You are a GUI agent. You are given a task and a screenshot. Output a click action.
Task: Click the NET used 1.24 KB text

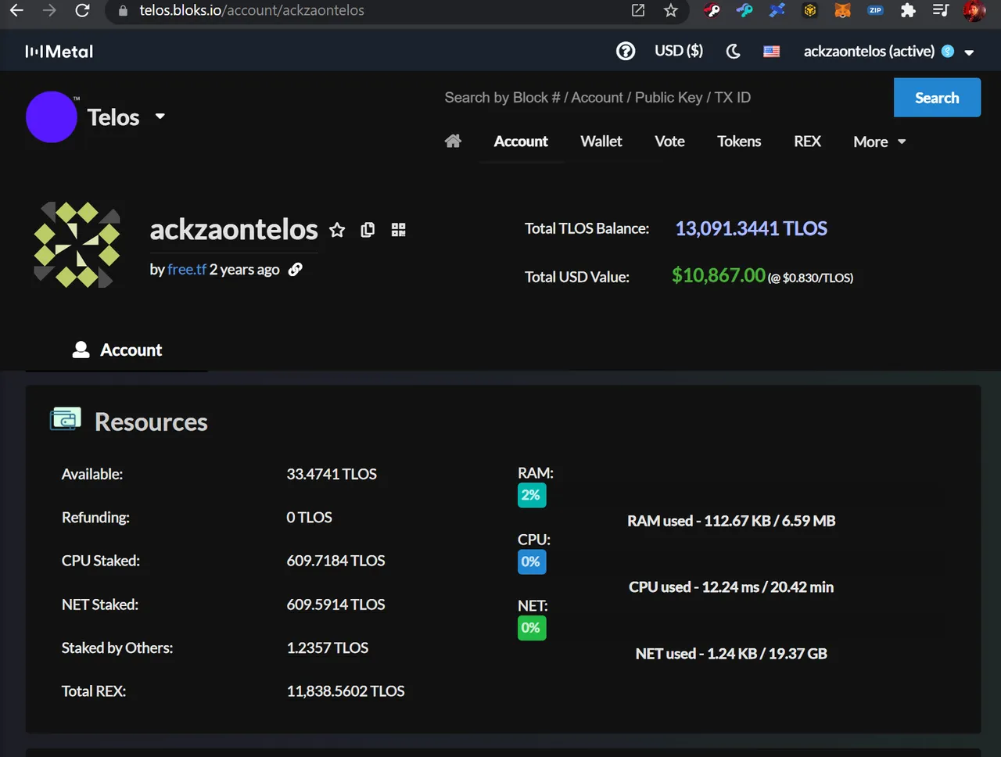(731, 654)
